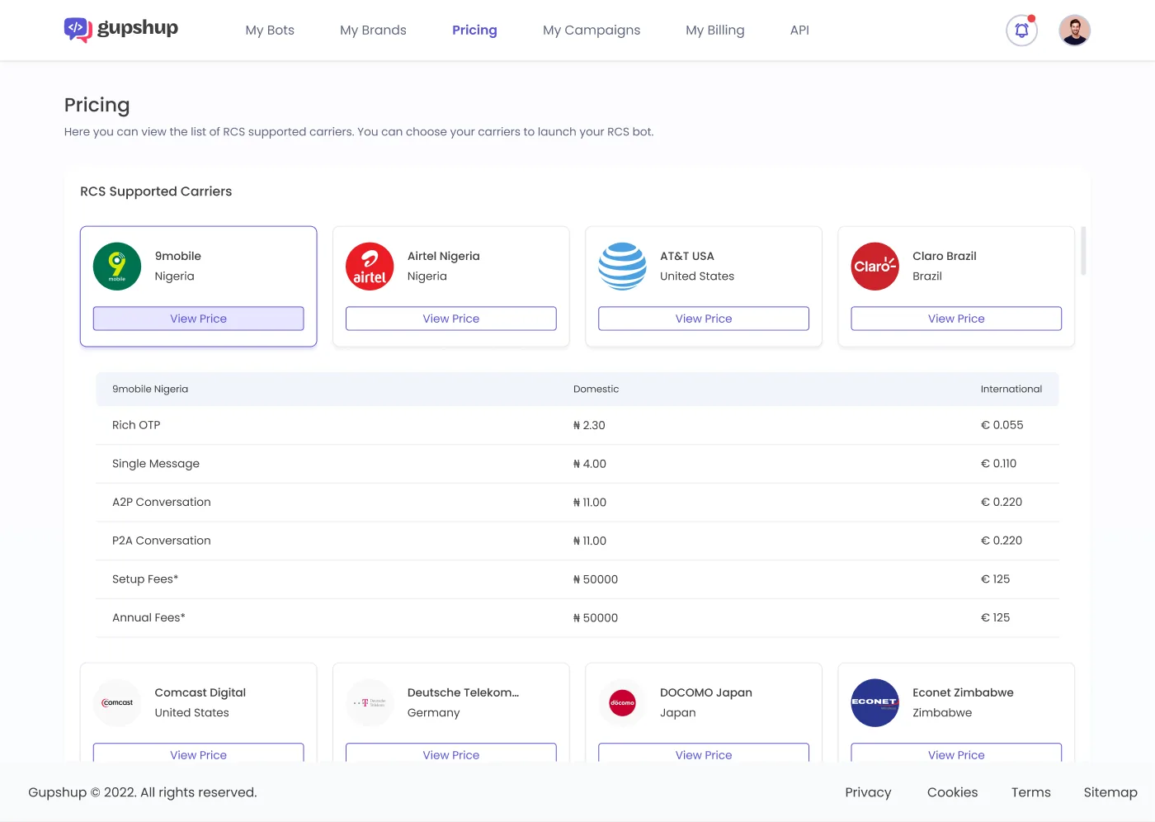Click the '9mobile Nigeria' table header
Screen dimensions: 1155x822
pos(150,389)
